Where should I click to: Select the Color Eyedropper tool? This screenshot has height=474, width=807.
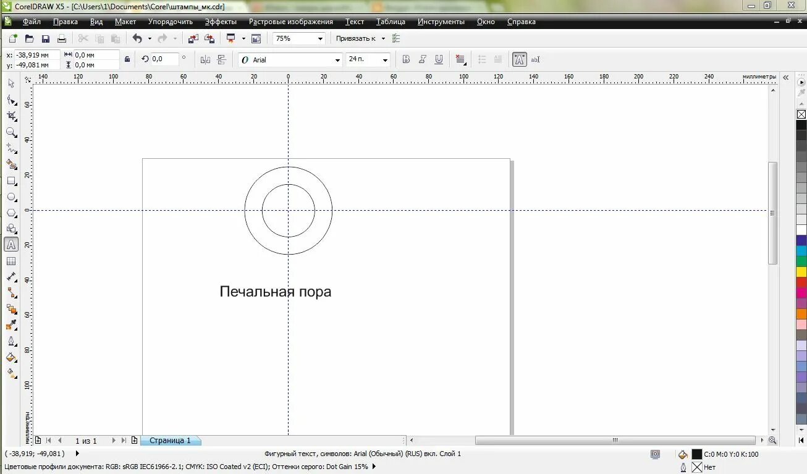click(x=11, y=325)
